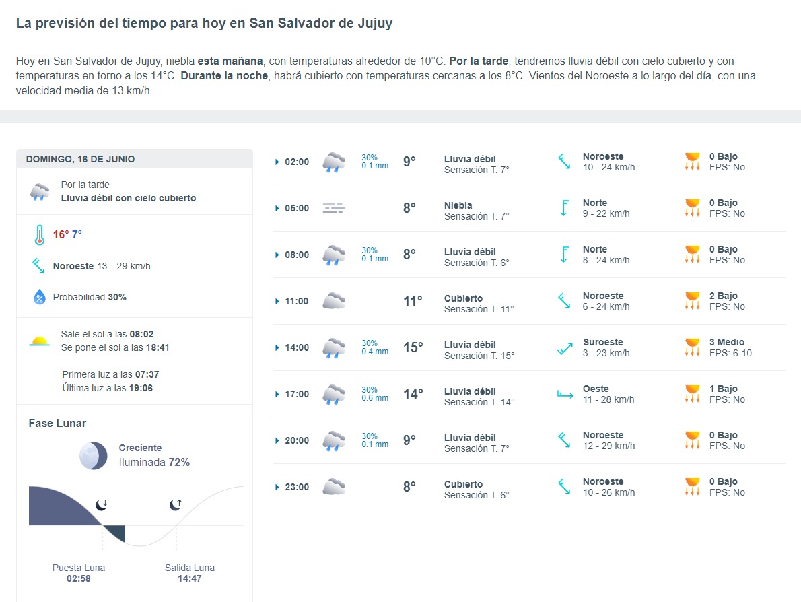Click the UV index icon for 3 Medio
This screenshot has width=801, height=602.
point(692,347)
